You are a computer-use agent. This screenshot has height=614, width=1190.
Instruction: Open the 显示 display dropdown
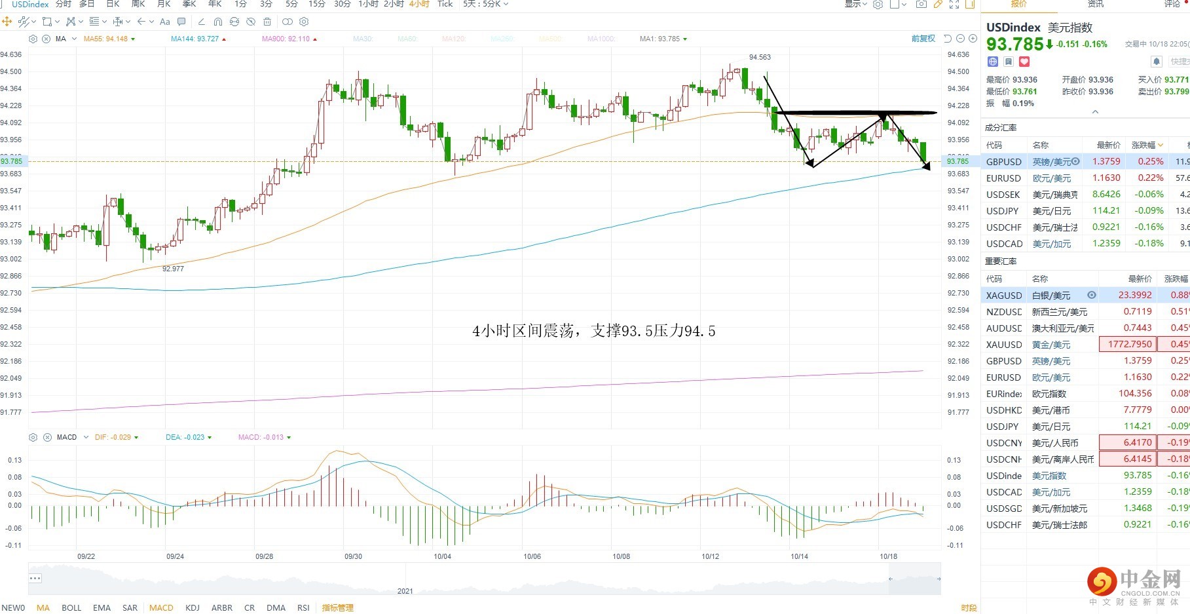tap(855, 4)
